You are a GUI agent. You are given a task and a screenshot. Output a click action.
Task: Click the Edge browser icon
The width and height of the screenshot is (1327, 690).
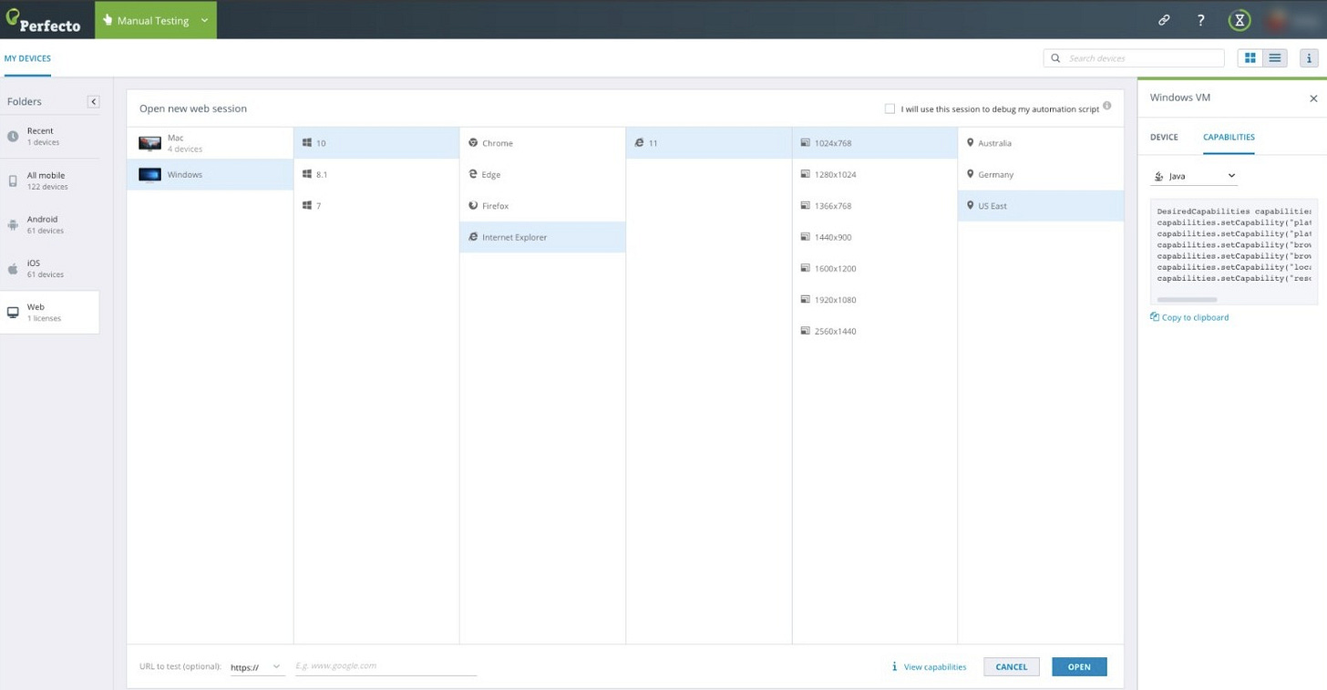coord(473,173)
